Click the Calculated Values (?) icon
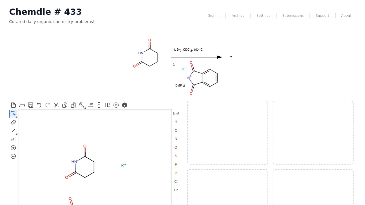The width and height of the screenshot is (365, 205). click(x=99, y=105)
